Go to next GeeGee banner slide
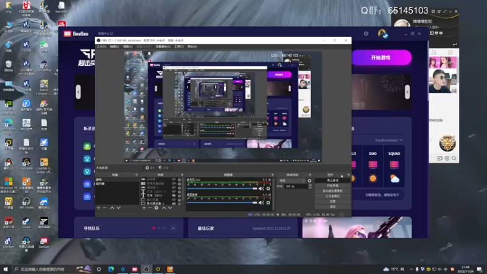The height and width of the screenshot is (274, 487). (407, 92)
